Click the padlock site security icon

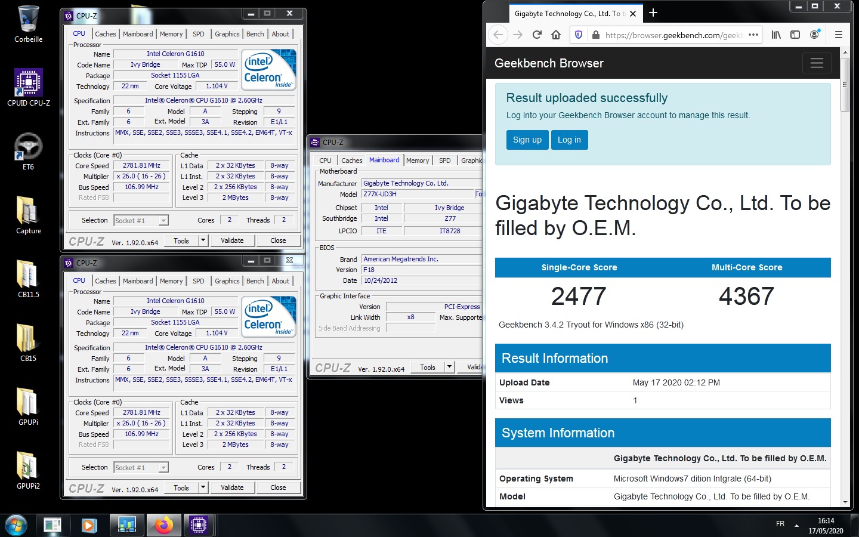point(595,35)
